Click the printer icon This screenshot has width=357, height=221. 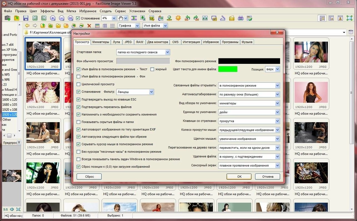tap(241, 18)
